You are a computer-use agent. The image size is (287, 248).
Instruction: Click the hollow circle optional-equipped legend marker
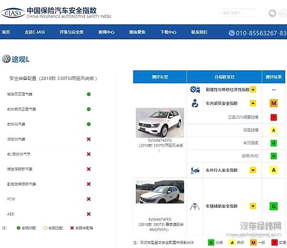point(45,228)
